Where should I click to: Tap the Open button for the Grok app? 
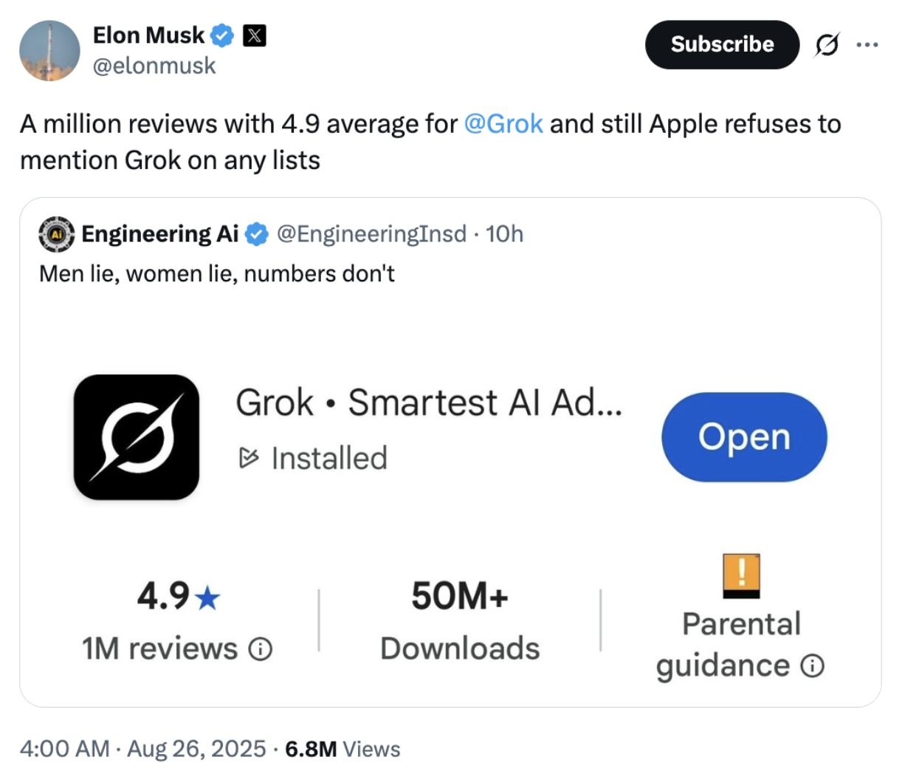tap(743, 437)
